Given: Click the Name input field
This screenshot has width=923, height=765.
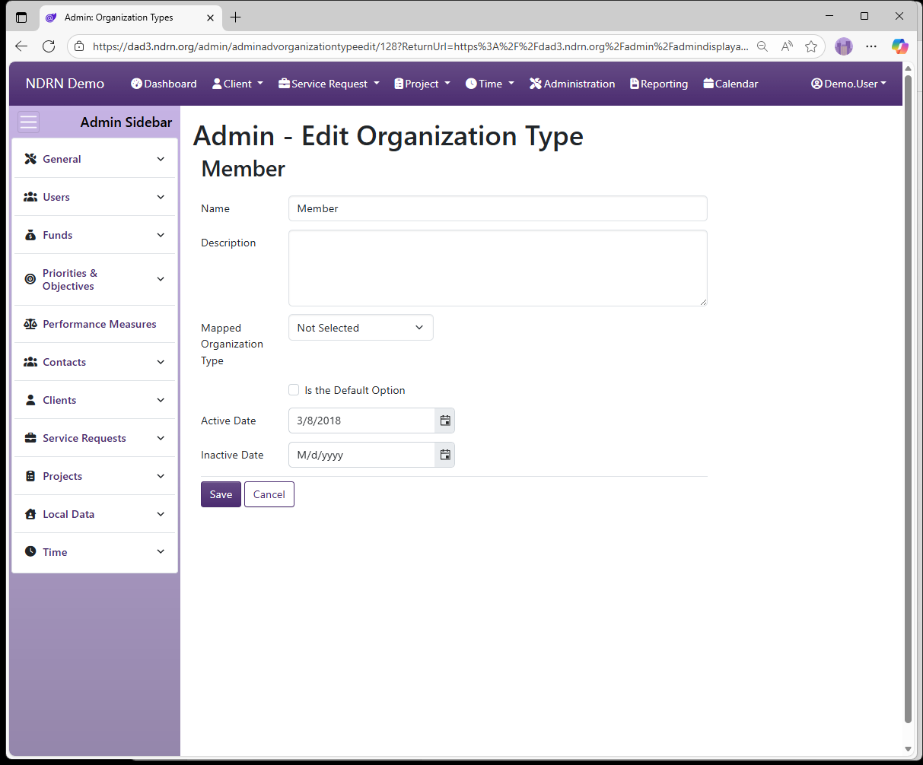Looking at the screenshot, I should pos(498,208).
